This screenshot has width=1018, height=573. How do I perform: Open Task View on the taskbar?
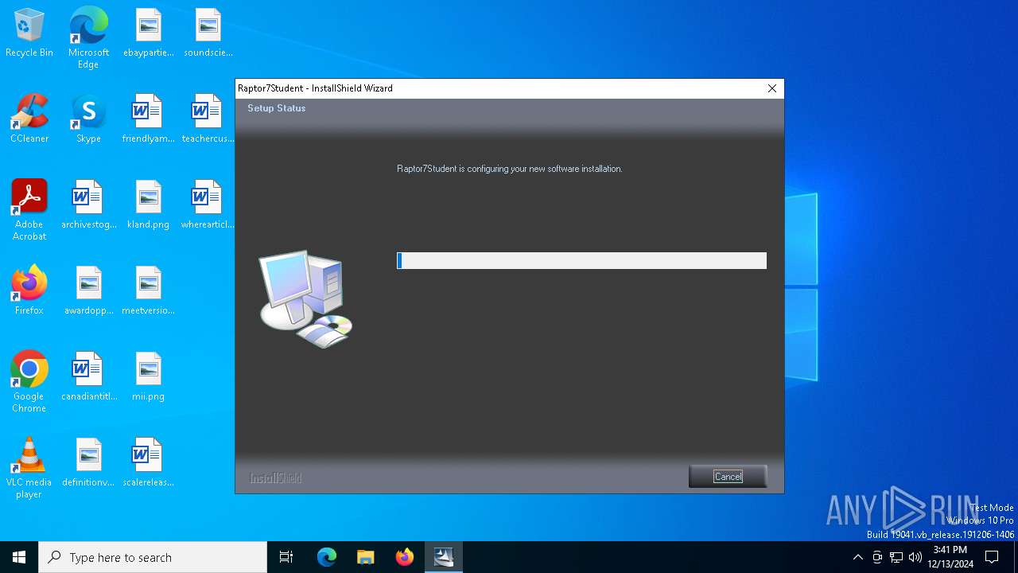pos(286,557)
